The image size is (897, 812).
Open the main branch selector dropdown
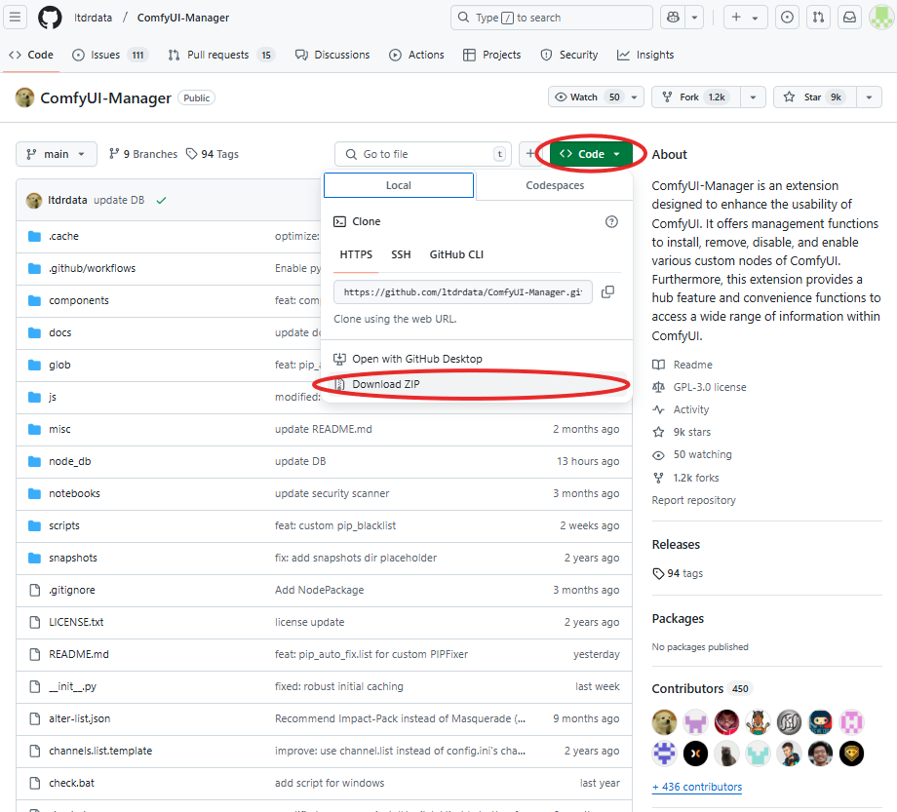[x=57, y=154]
